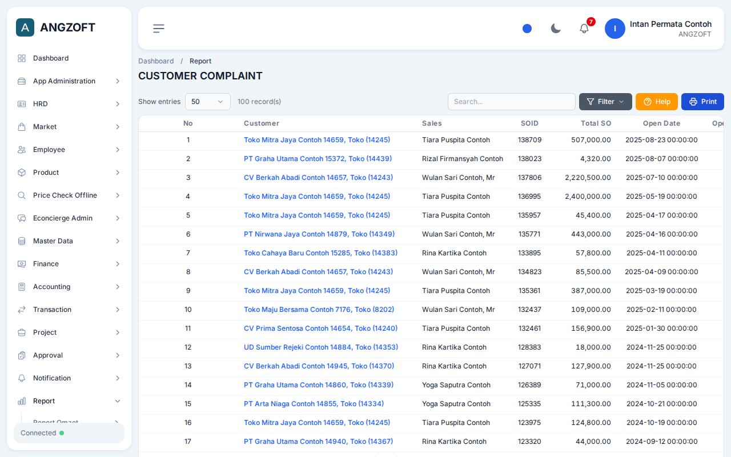The height and width of the screenshot is (457, 731).
Task: Sort by the Total SO column header
Action: point(596,123)
